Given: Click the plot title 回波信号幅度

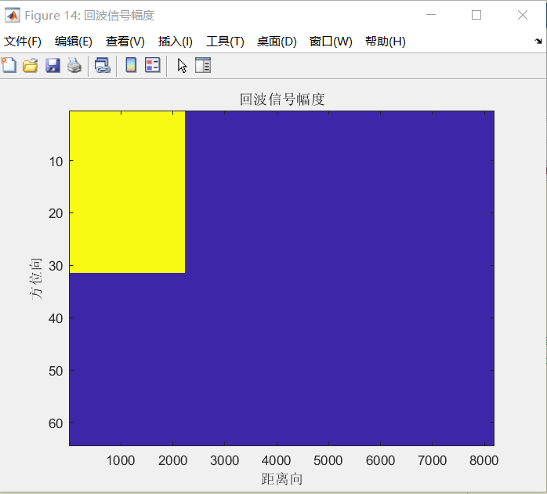Looking at the screenshot, I should point(282,100).
